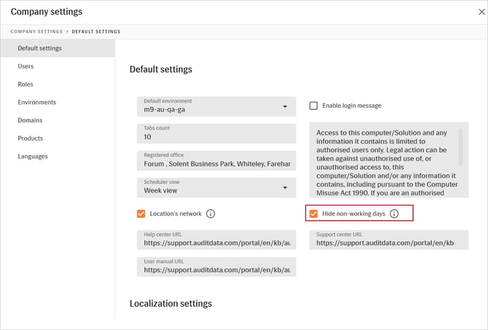Uncheck the Location's network checkbox

(x=141, y=214)
